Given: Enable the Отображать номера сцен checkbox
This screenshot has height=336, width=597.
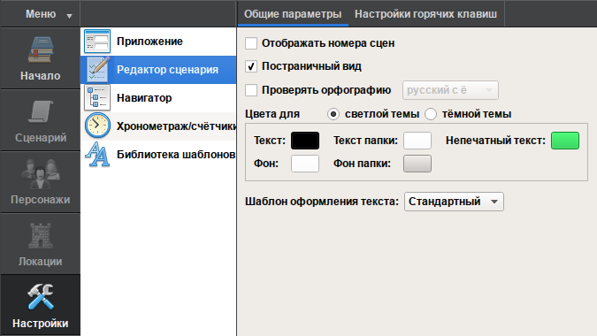Looking at the screenshot, I should pos(251,43).
